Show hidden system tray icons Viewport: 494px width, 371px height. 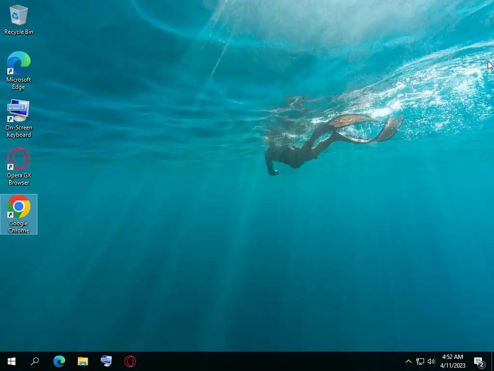pyautogui.click(x=408, y=361)
